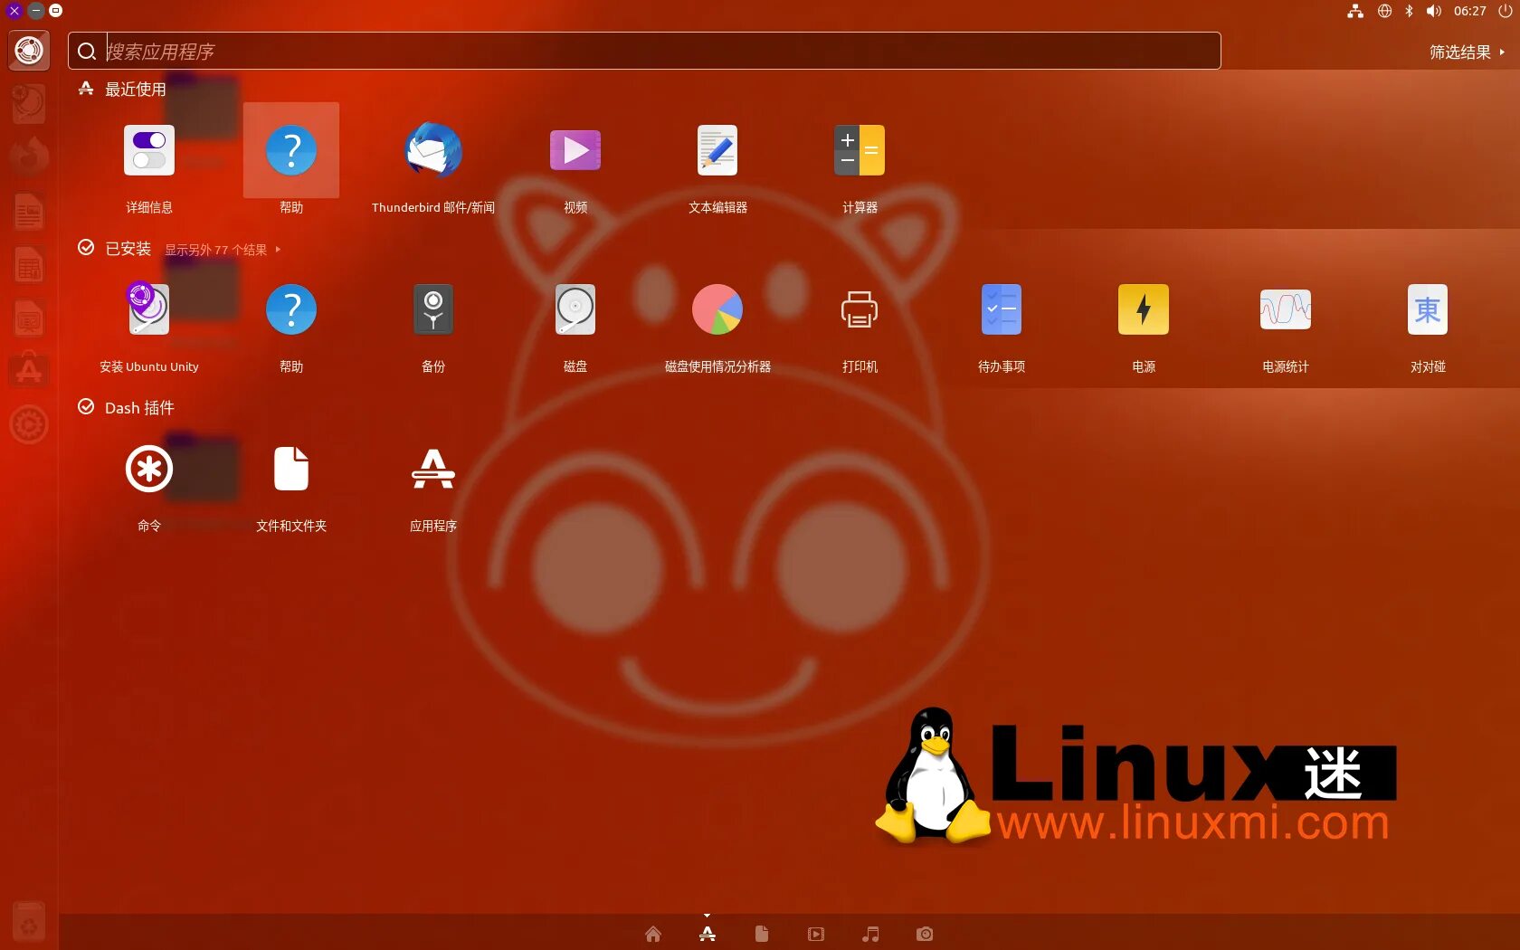Launch 安装 Ubuntu Unity installer
Image resolution: width=1520 pixels, height=950 pixels.
149,309
